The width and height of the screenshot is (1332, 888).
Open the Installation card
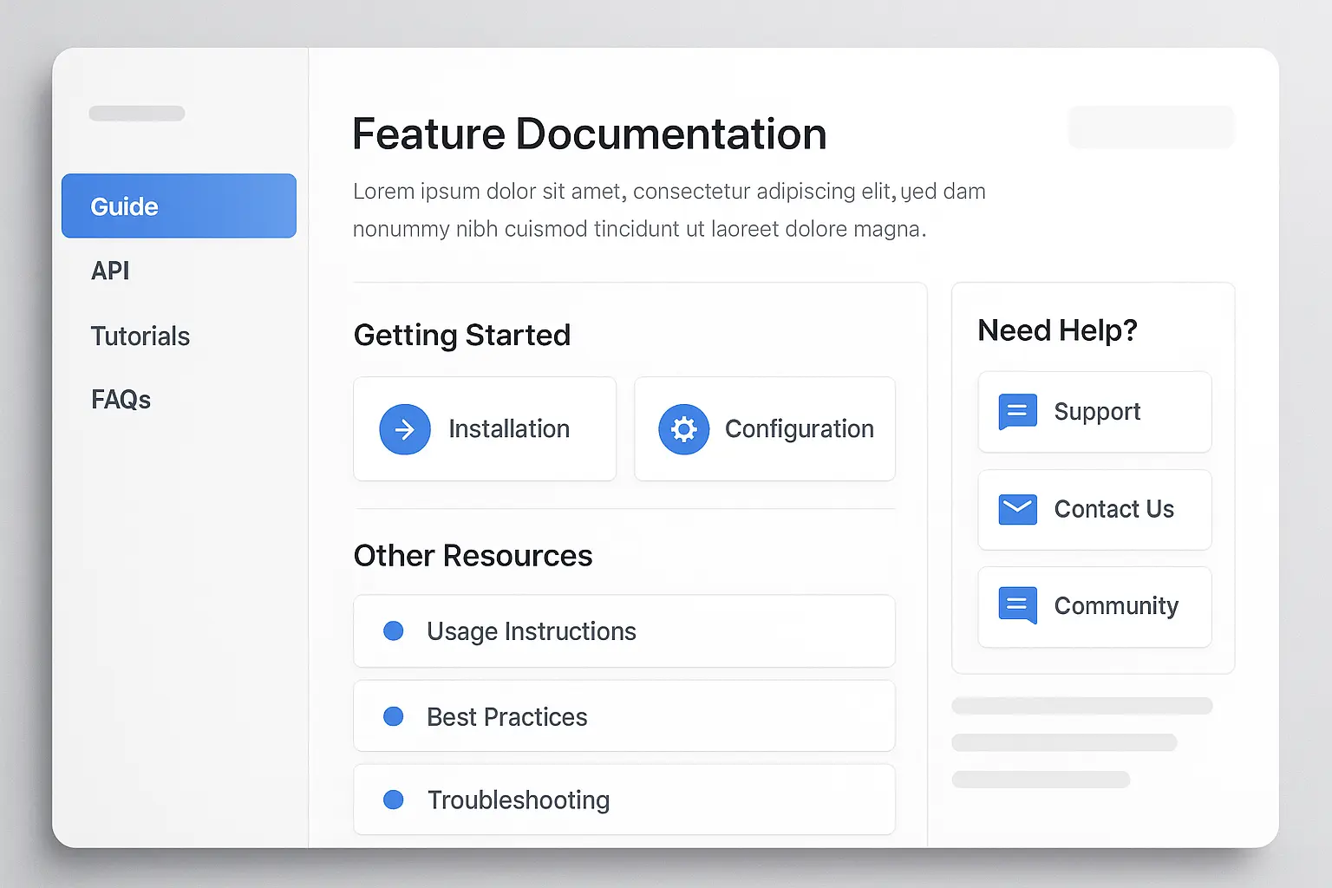pos(484,428)
